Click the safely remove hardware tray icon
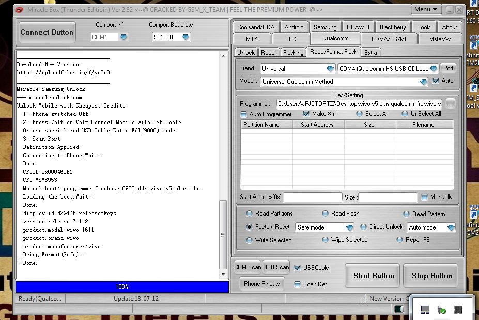Screen dimensions: 479x320 tap(441, 310)
